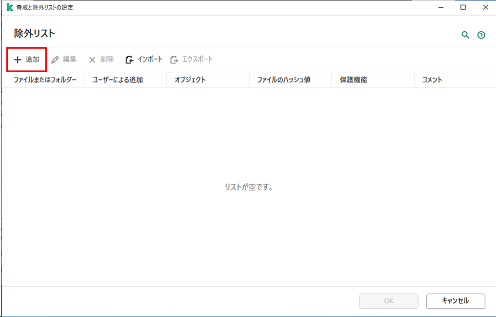Viewport: 496px width, 317px height.
Task: Click the 削除 (Delete) X icon
Action: [92, 59]
